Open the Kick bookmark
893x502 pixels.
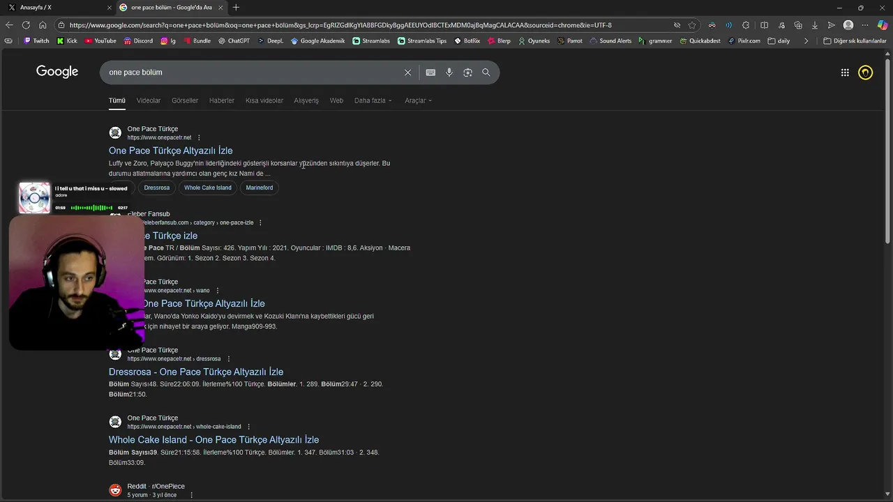(67, 41)
